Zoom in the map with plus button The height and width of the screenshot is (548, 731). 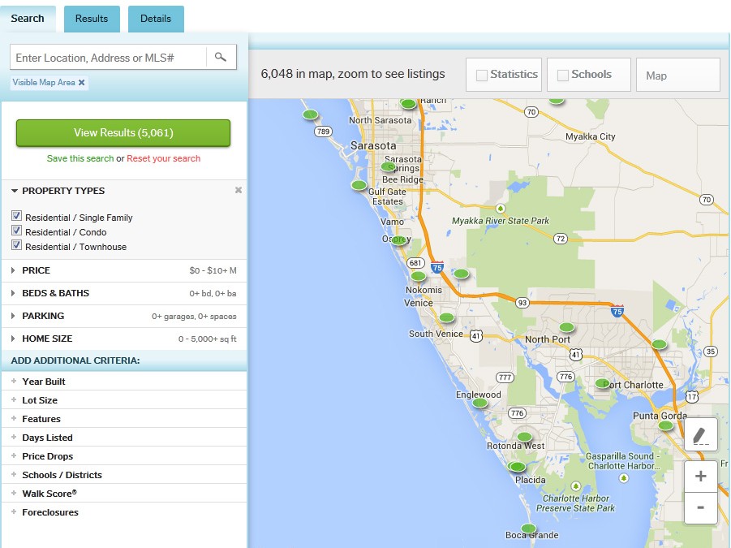[x=700, y=477]
